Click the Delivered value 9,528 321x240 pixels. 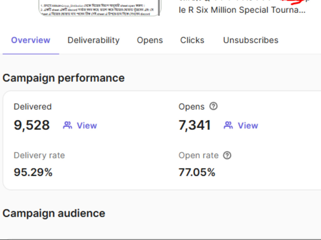coord(32,125)
